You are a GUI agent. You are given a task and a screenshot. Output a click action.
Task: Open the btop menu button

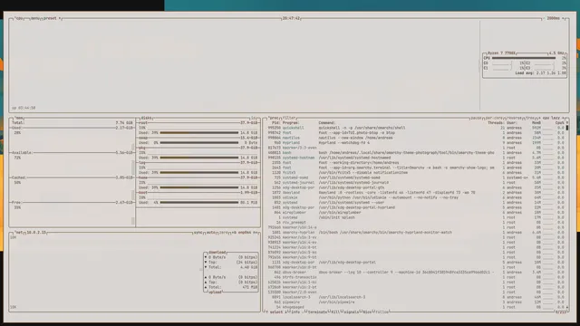[34, 18]
